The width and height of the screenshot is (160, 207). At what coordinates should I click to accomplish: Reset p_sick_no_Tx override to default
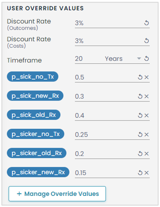(x=140, y=77)
